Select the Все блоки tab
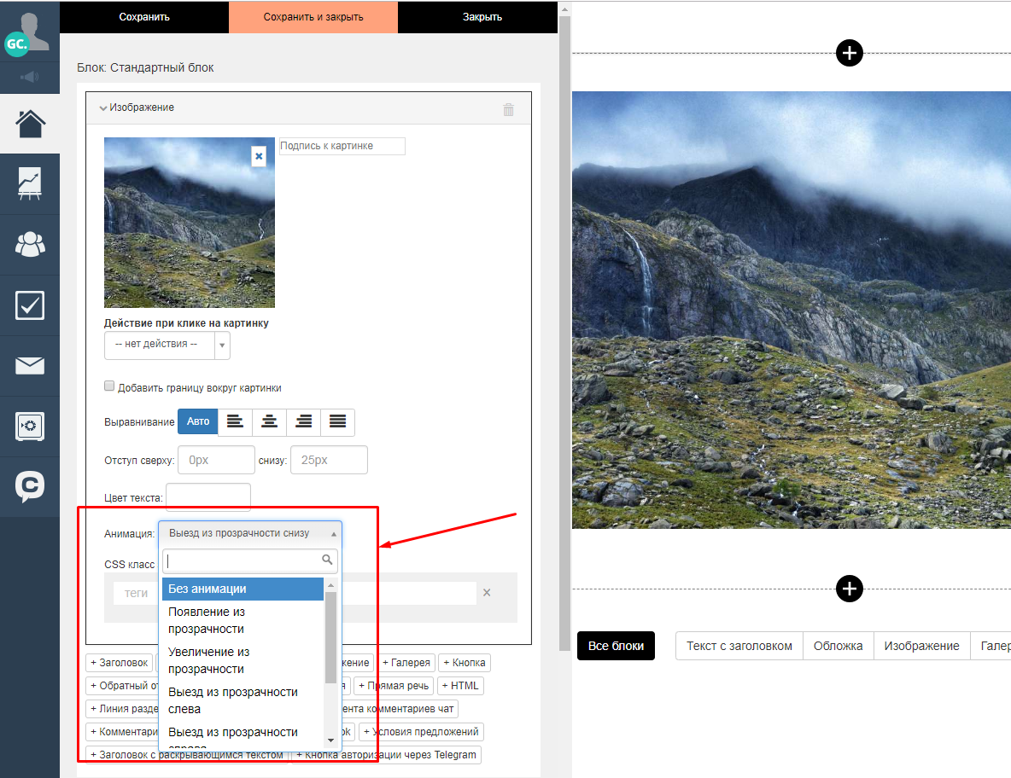 (616, 645)
